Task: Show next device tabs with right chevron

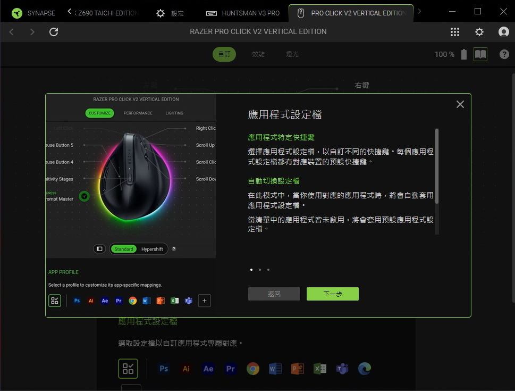Action: (419, 12)
